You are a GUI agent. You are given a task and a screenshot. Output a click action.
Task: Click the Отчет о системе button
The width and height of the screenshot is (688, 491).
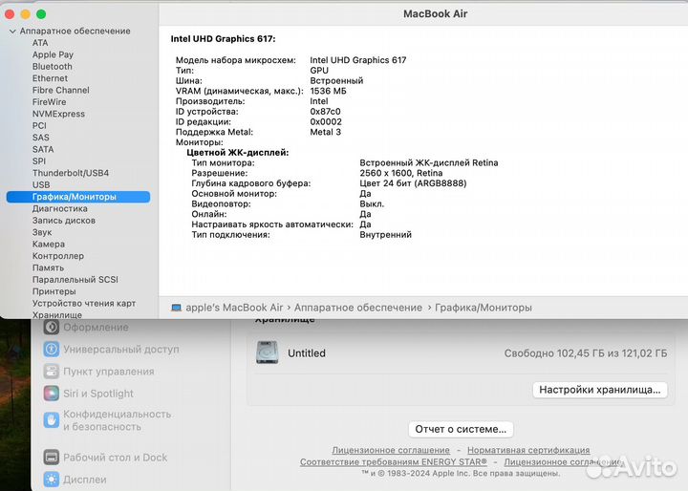click(x=461, y=429)
